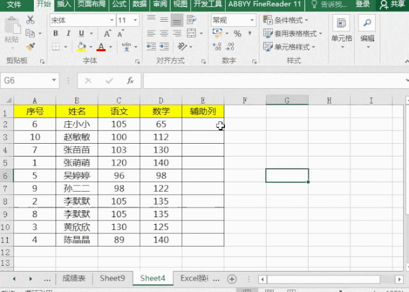Switch to 成绩表 sheet tab
The height and width of the screenshot is (292, 409).
(x=74, y=278)
